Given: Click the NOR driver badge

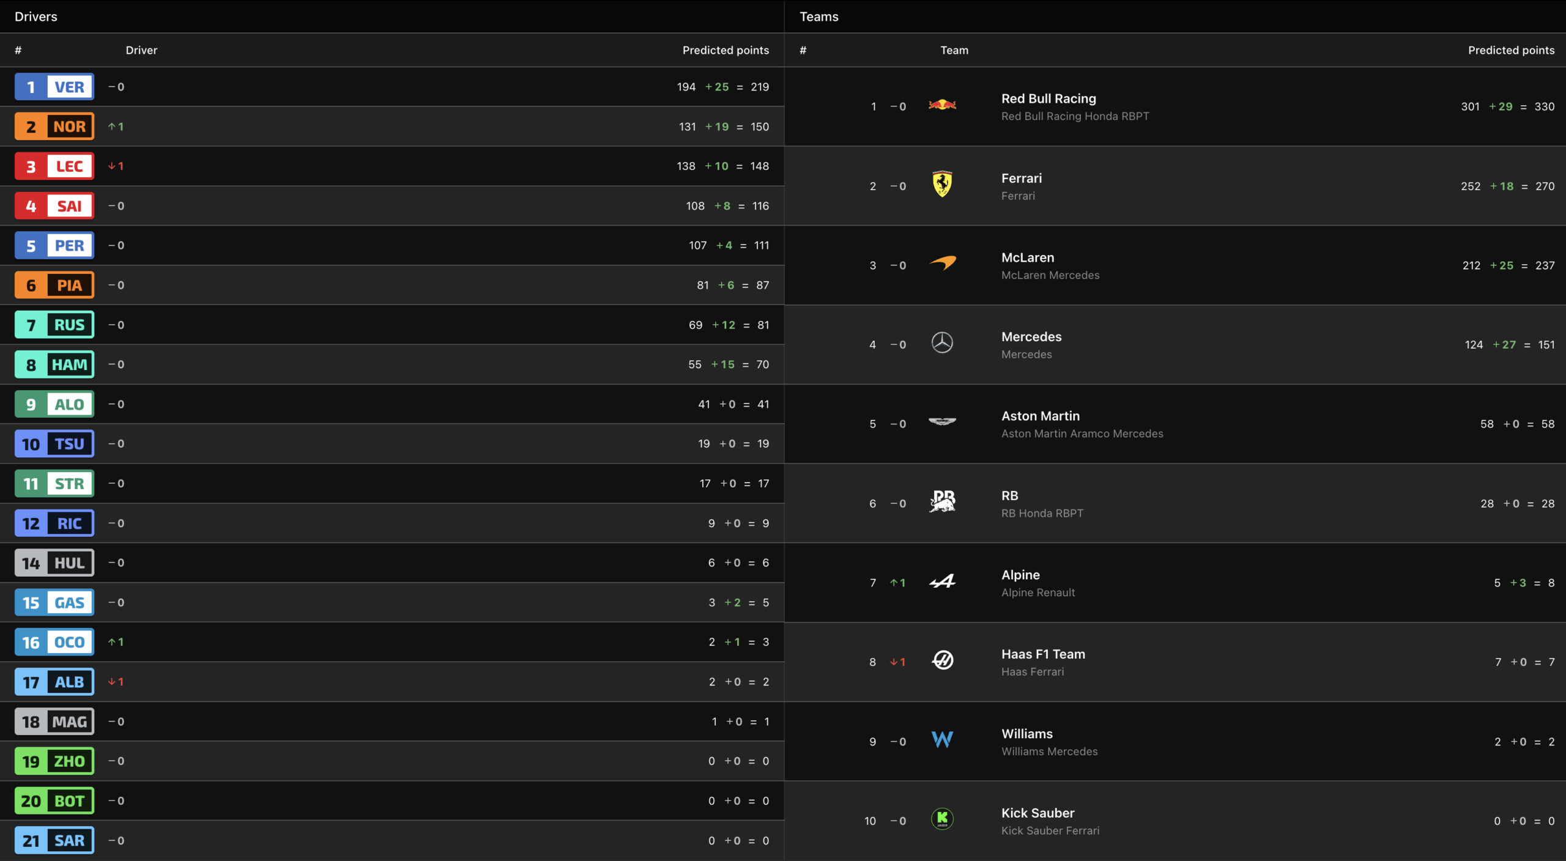Looking at the screenshot, I should (54, 127).
